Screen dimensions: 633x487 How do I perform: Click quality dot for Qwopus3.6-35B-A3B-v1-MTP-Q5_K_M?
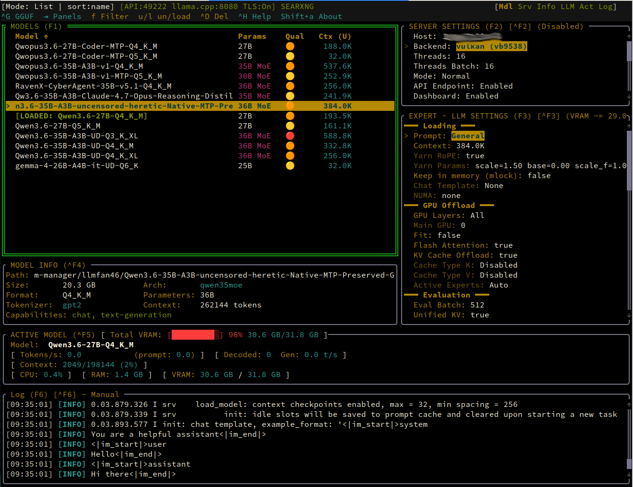290,76
